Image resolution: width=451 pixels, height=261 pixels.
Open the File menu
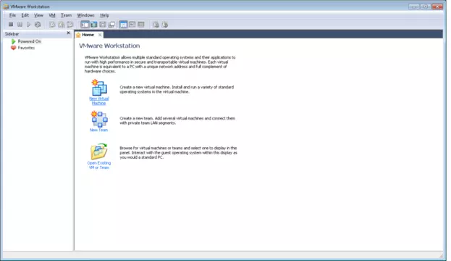coord(12,15)
